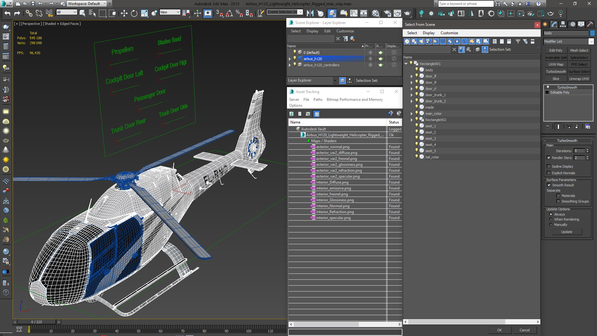597x336 pixels.
Task: Toggle Display Lights filter in Select From Scene
Action: pos(421,41)
